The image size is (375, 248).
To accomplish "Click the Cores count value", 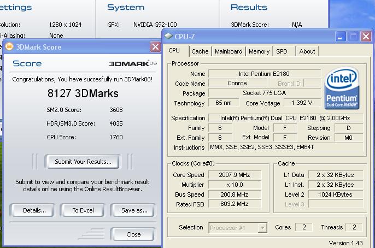I will 304,227.
